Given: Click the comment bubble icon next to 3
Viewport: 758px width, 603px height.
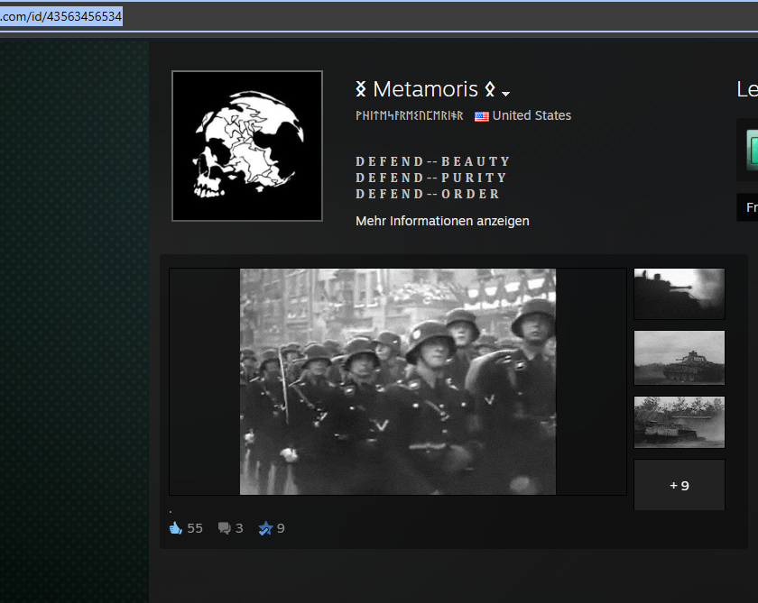Looking at the screenshot, I should point(225,528).
